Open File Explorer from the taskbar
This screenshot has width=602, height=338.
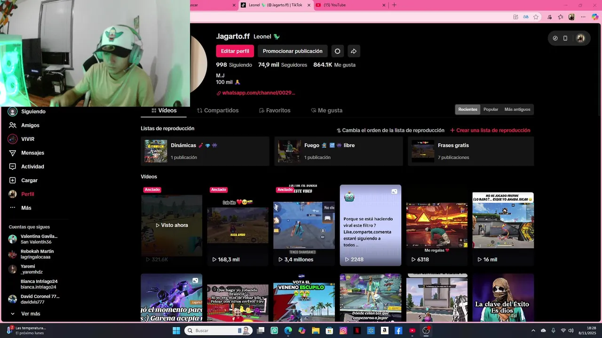316,330
